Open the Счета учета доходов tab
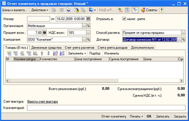The height and width of the screenshot is (121, 189). 112,48
